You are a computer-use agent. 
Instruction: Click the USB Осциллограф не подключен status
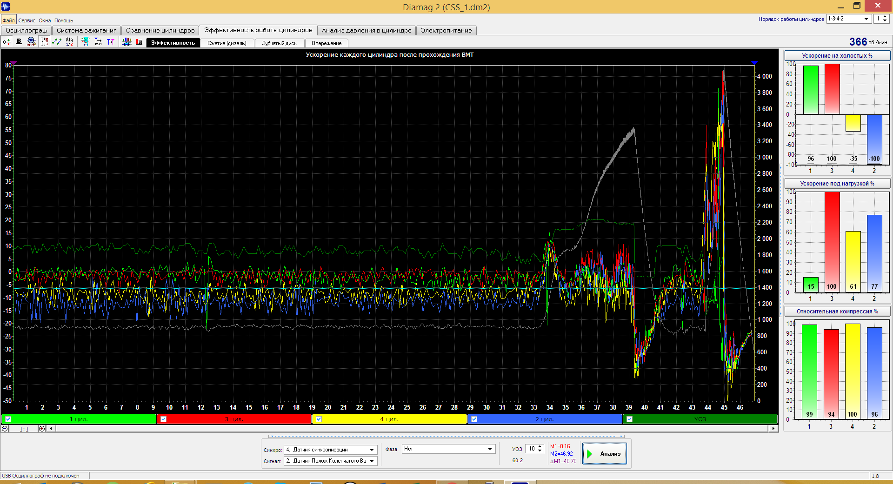(41, 476)
